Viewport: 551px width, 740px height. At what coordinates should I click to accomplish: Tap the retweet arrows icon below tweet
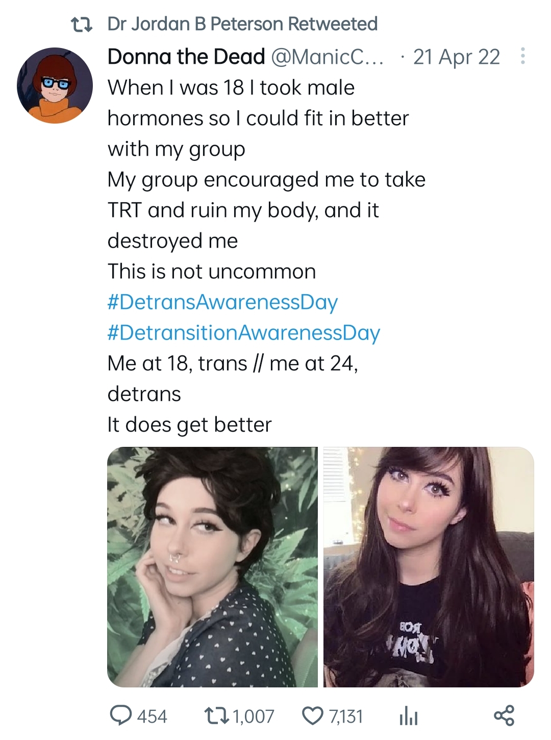pos(216,716)
